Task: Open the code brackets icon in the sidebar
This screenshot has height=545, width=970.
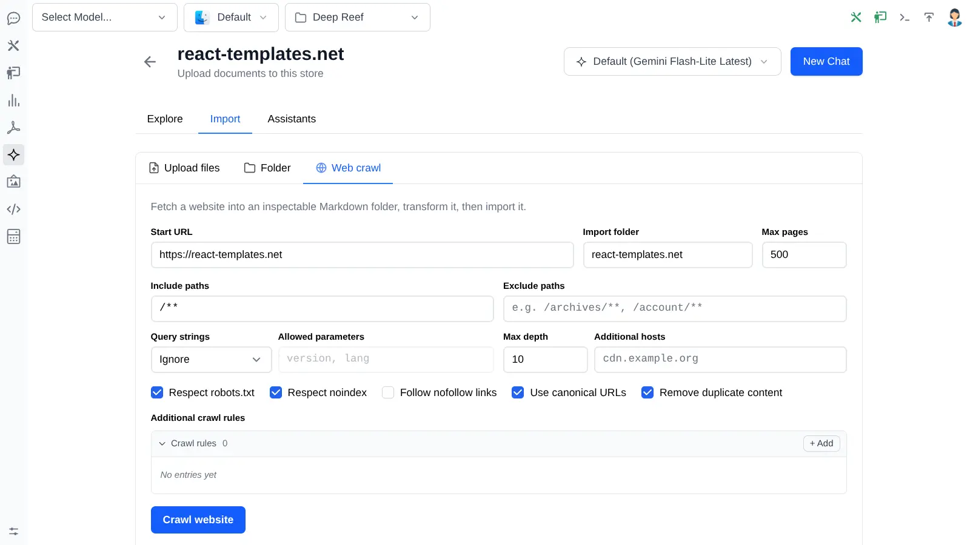Action: click(13, 209)
